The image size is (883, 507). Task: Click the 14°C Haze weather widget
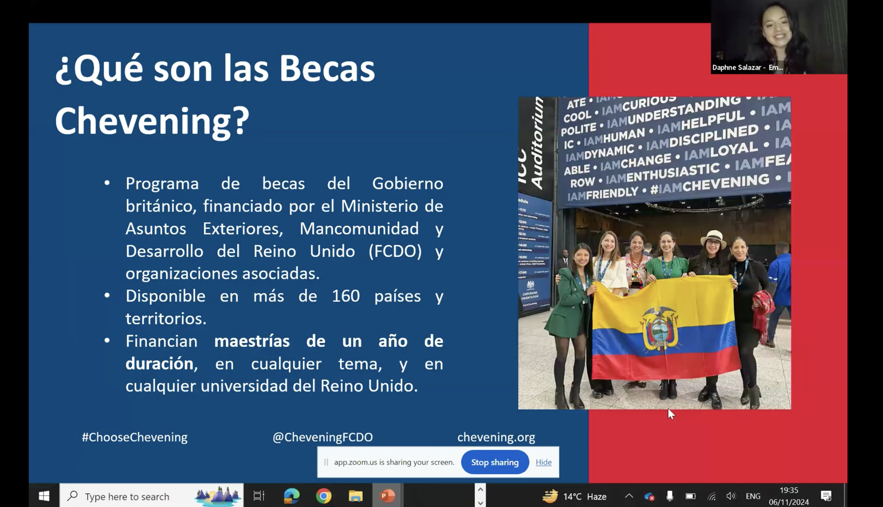click(x=575, y=496)
